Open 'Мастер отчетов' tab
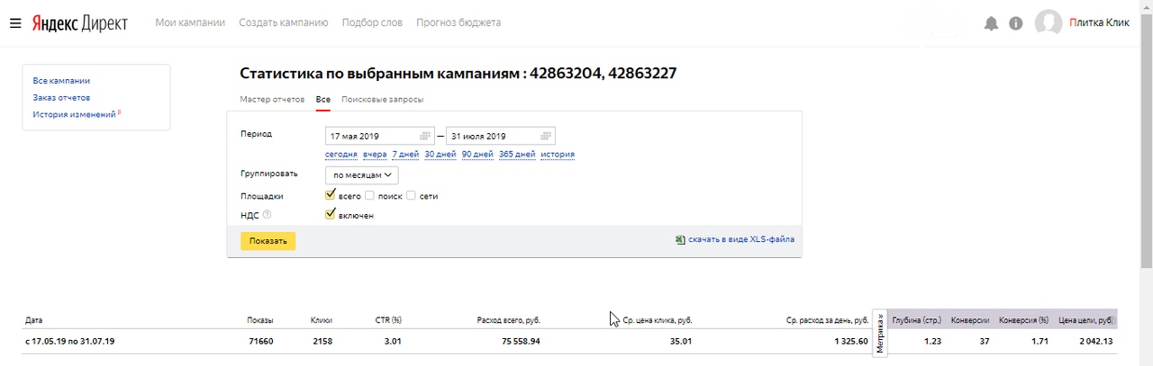Viewport: 1153px width, 366px height. (x=272, y=99)
